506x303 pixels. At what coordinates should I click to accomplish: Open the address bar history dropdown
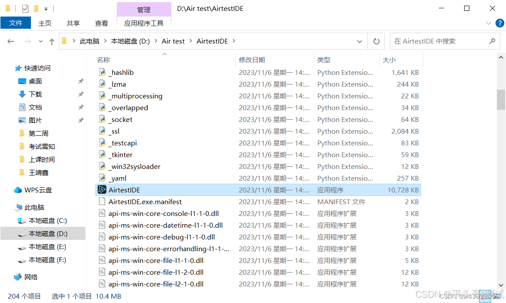click(359, 41)
